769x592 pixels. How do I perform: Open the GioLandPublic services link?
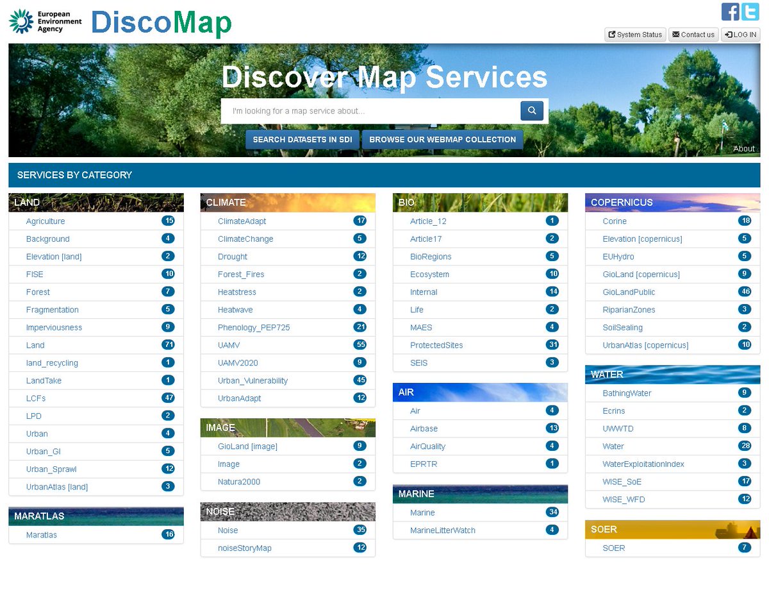click(629, 292)
